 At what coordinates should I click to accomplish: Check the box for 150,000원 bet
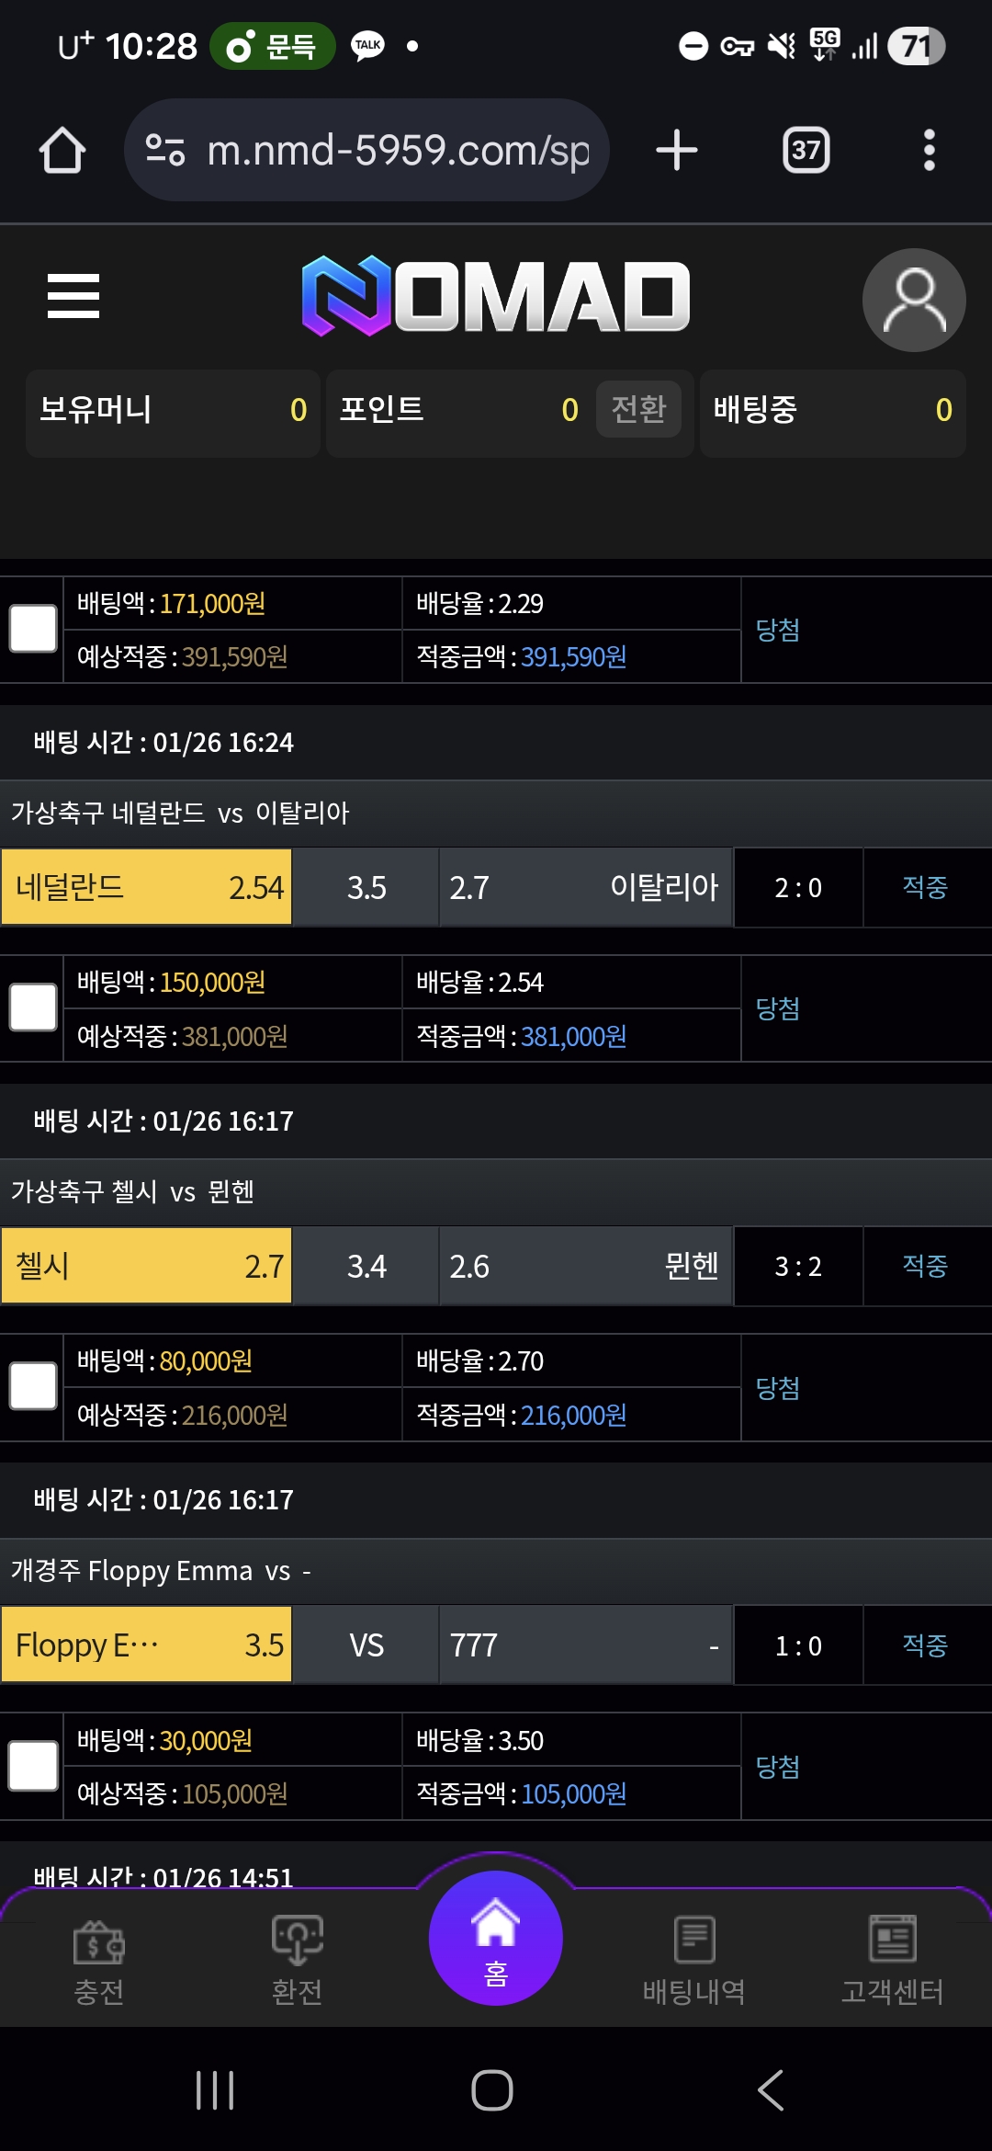33,1008
